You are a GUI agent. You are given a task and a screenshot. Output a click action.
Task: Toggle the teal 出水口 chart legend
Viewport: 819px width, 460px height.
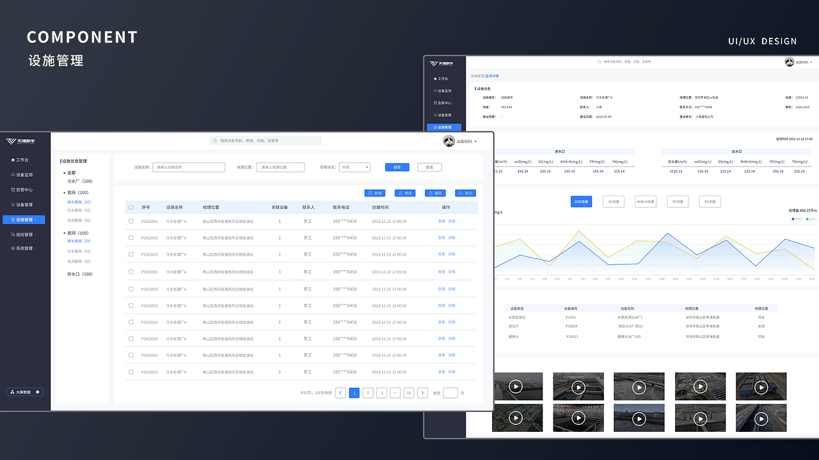click(x=810, y=218)
